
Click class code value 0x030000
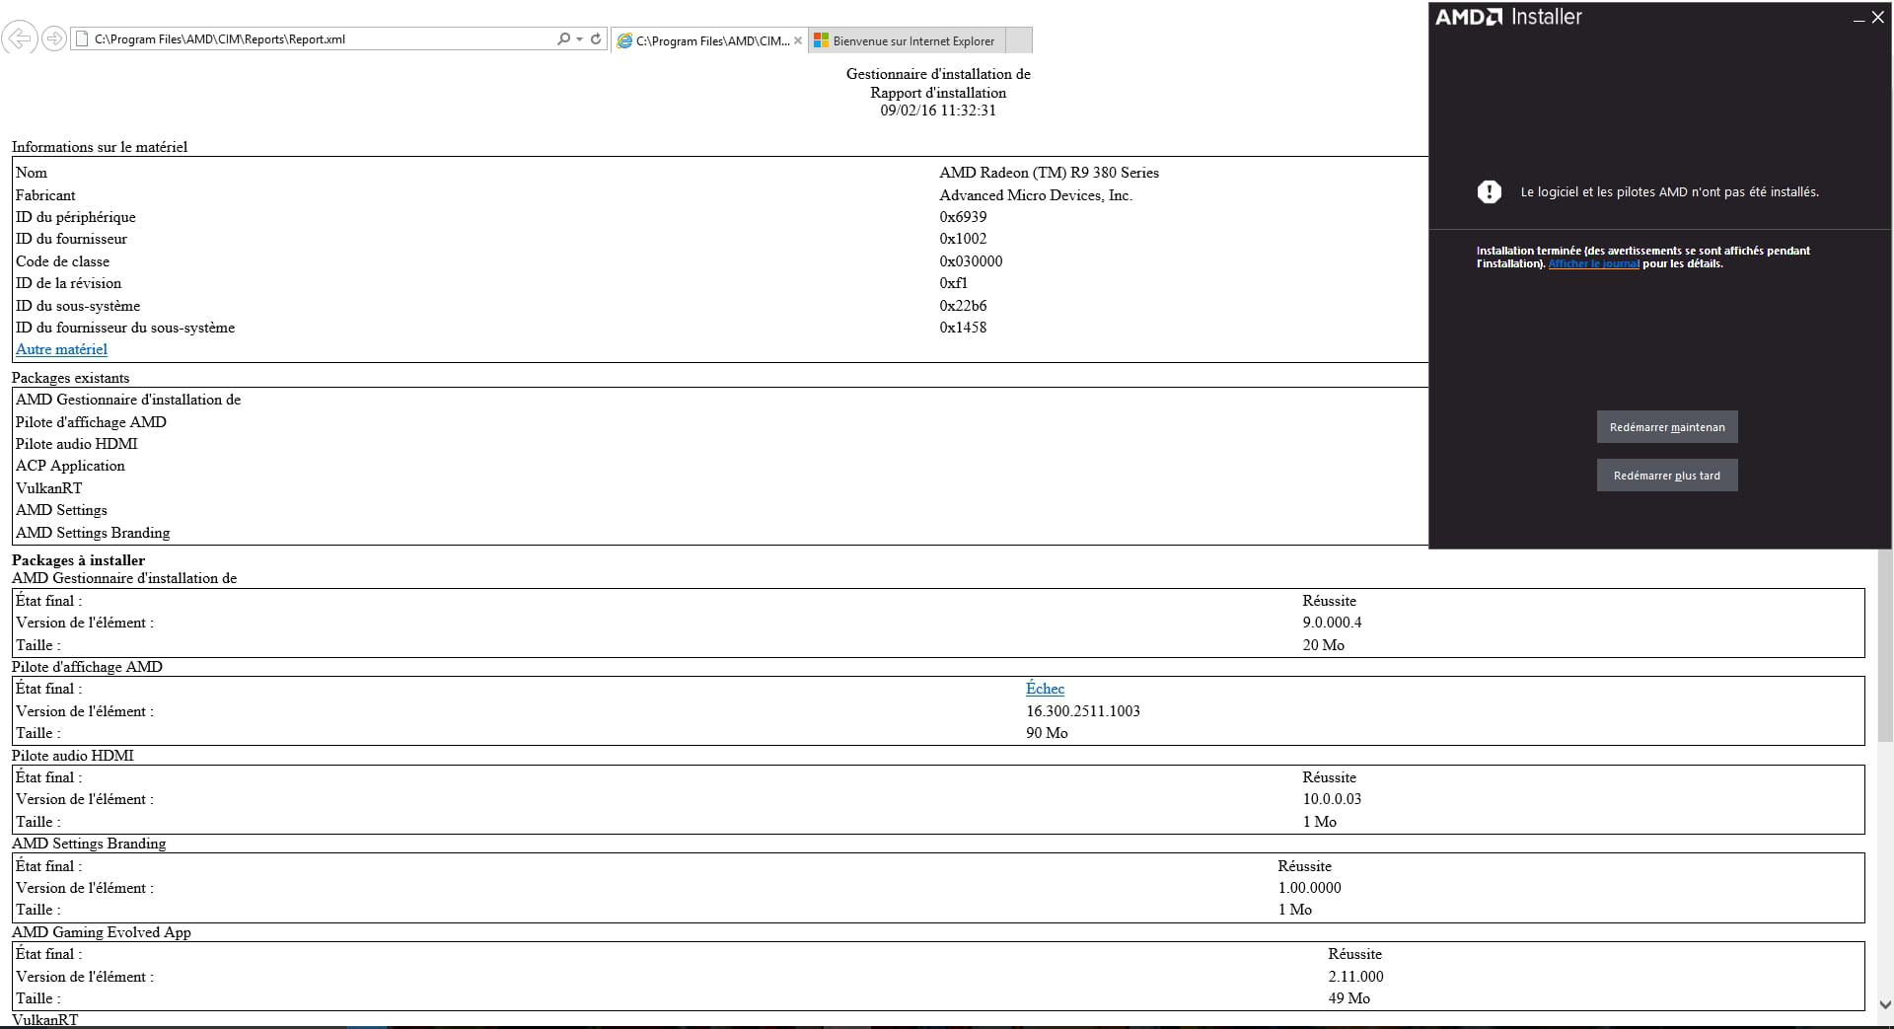971,261
